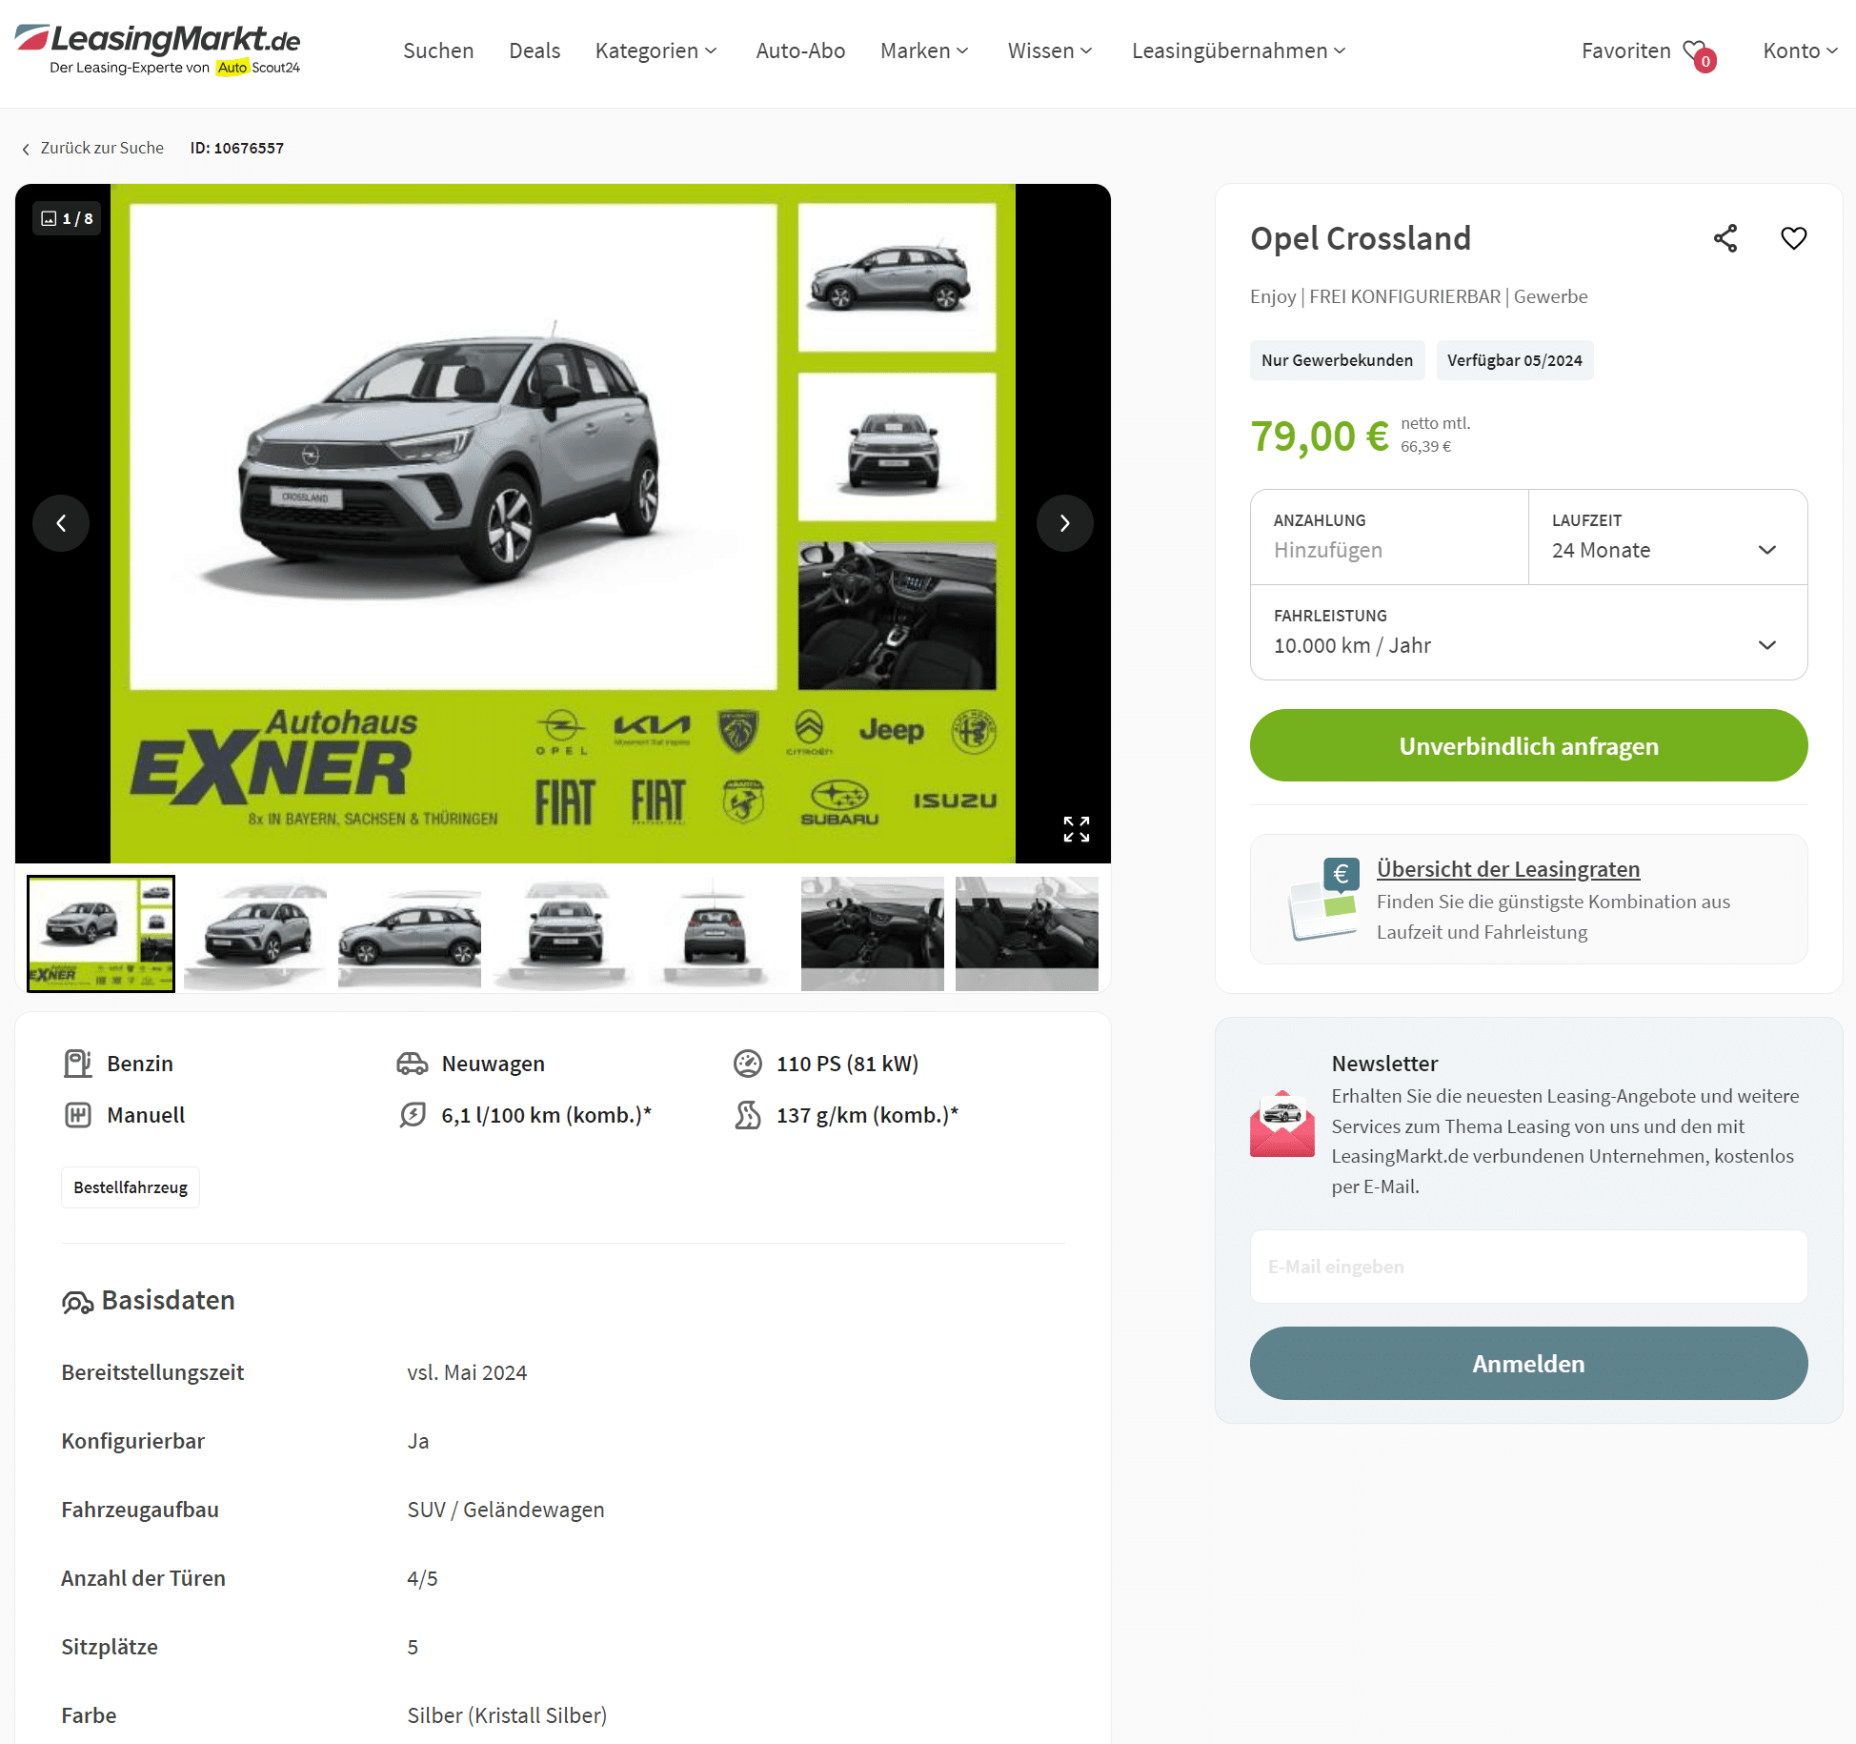Viewport: 1856px width, 1744px height.
Task: Click the newsletter envelope icon
Action: click(x=1282, y=1124)
